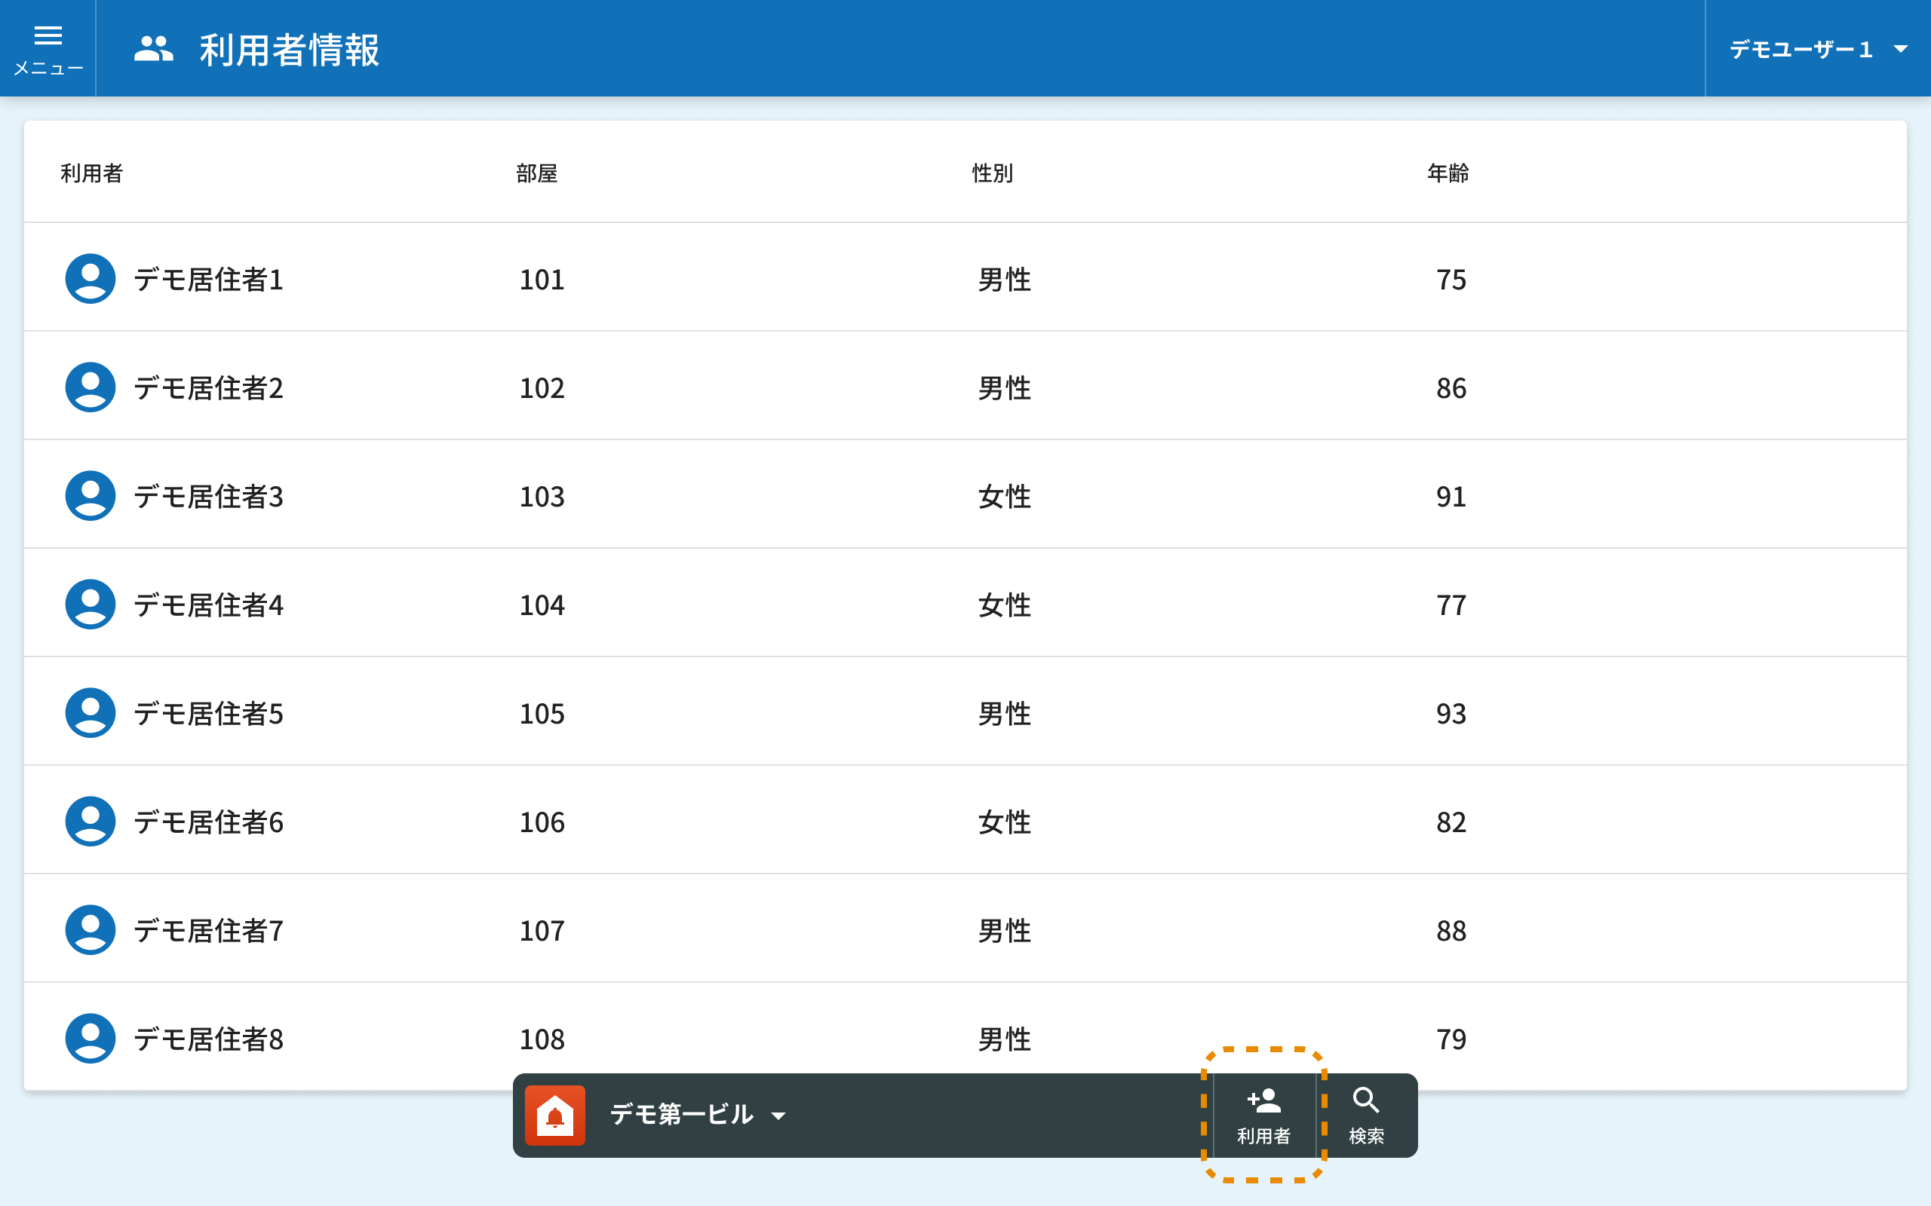Select the row for room 104
The width and height of the screenshot is (1931, 1206).
pyautogui.click(x=542, y=605)
